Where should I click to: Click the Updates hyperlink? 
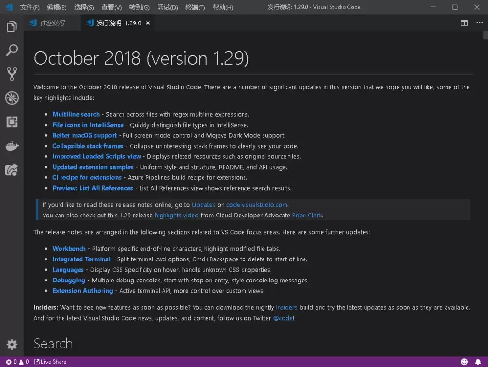[x=203, y=205]
